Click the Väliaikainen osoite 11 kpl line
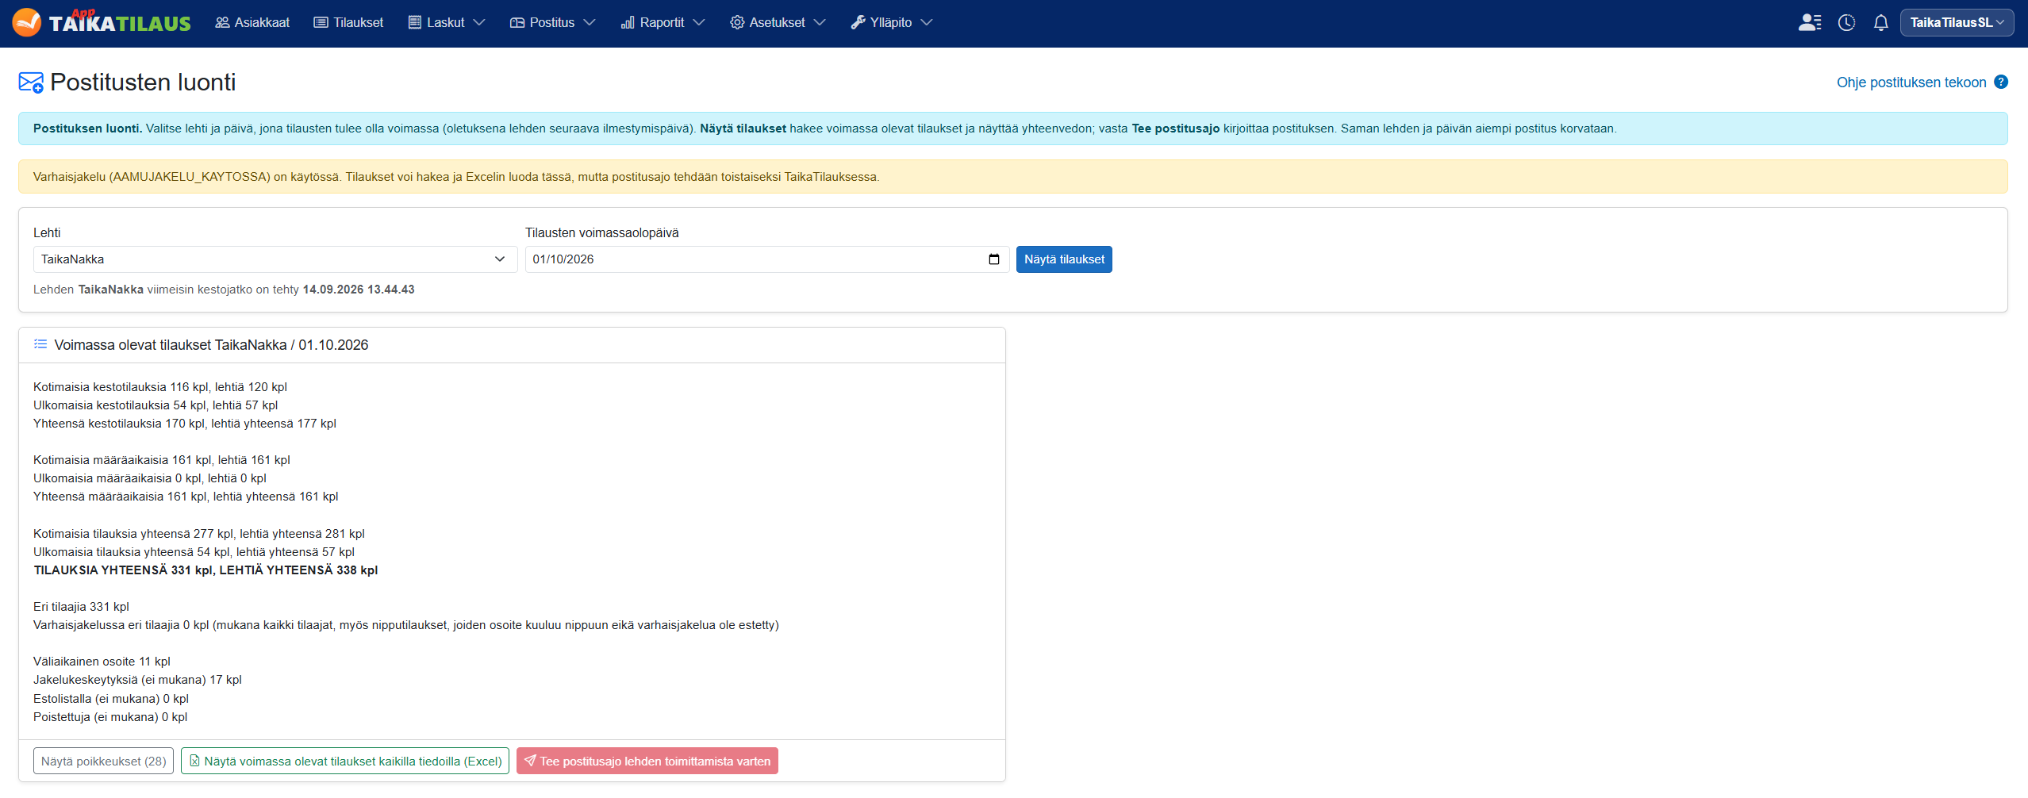 (102, 661)
